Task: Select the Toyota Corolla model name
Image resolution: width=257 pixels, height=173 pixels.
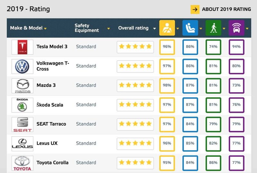Action: [x=52, y=162]
